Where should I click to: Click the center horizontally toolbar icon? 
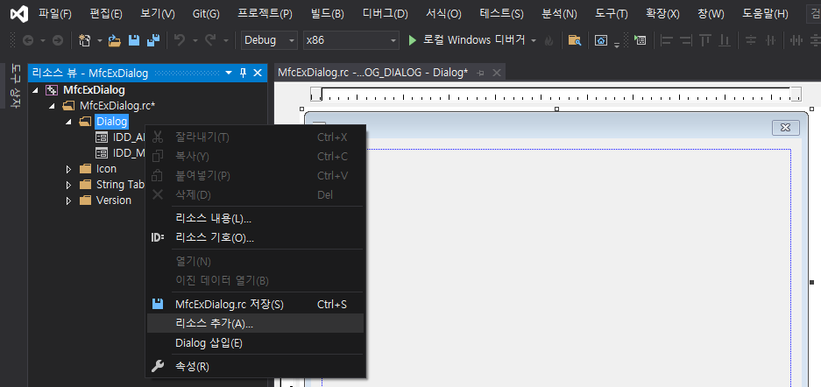click(770, 40)
